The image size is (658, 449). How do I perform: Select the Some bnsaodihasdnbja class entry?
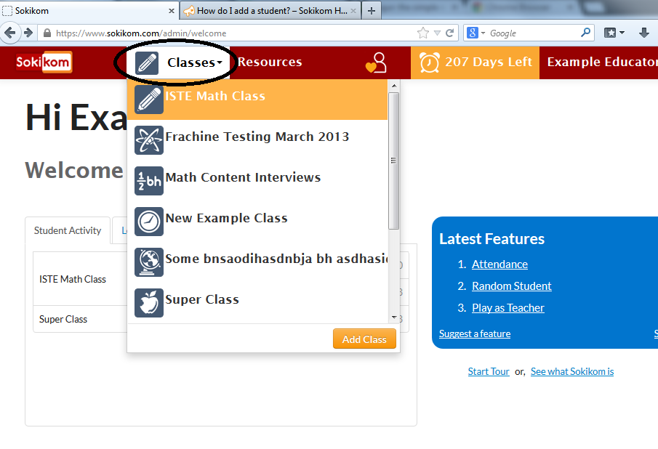click(257, 262)
